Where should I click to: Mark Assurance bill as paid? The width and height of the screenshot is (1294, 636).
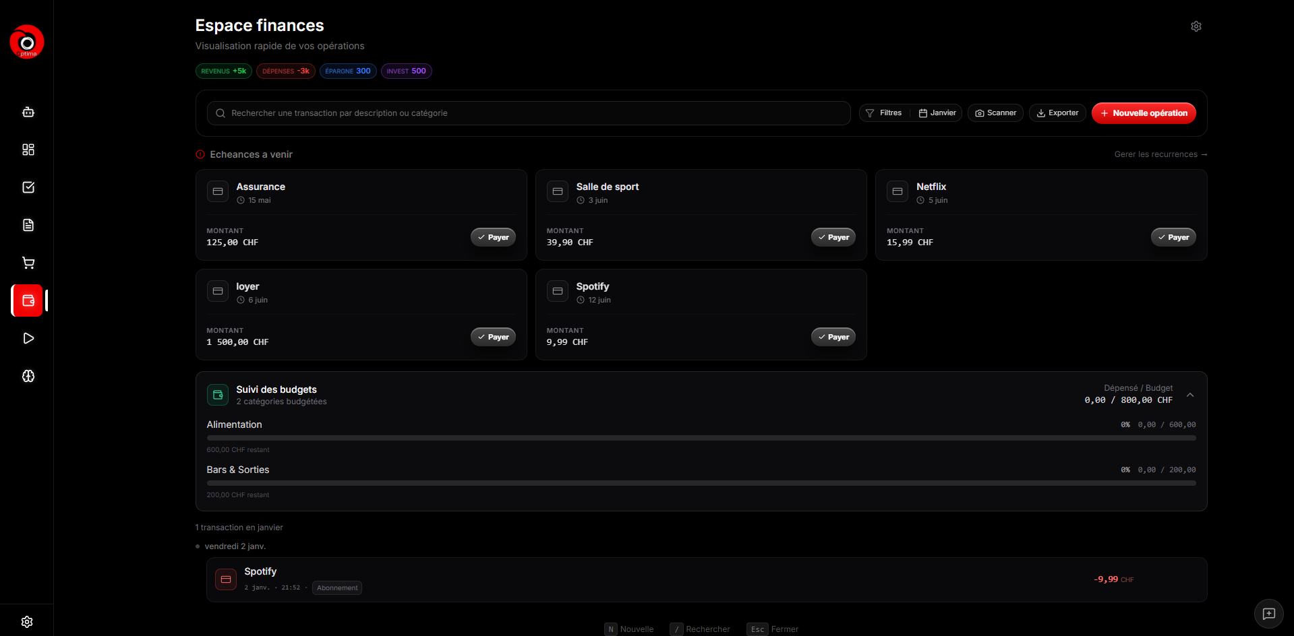(493, 237)
